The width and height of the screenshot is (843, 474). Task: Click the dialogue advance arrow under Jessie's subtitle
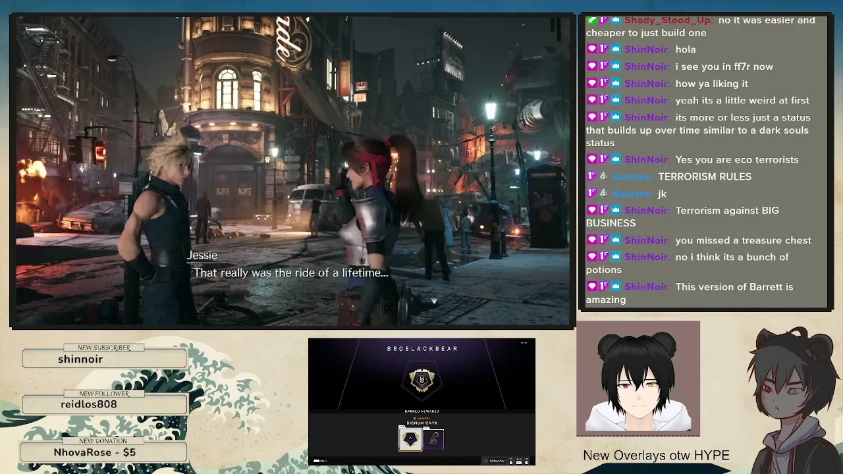click(x=434, y=301)
